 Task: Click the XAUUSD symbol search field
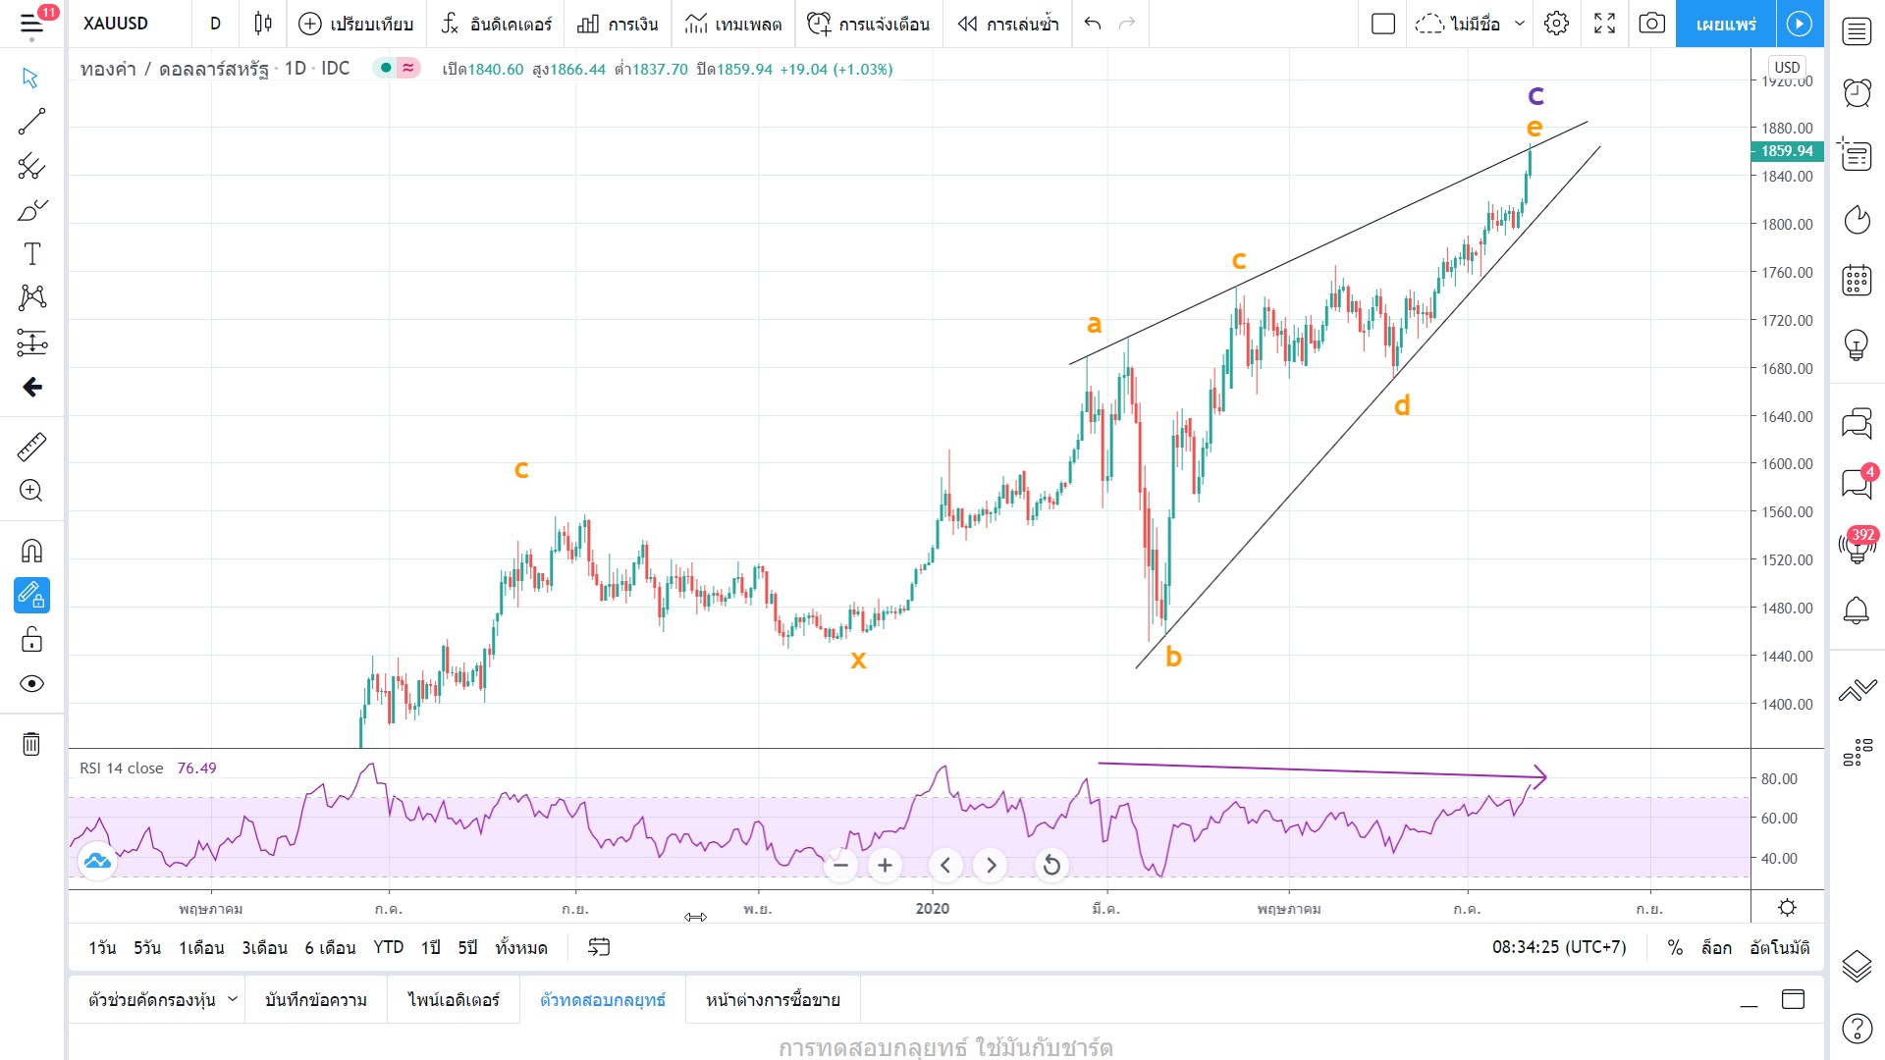click(116, 24)
